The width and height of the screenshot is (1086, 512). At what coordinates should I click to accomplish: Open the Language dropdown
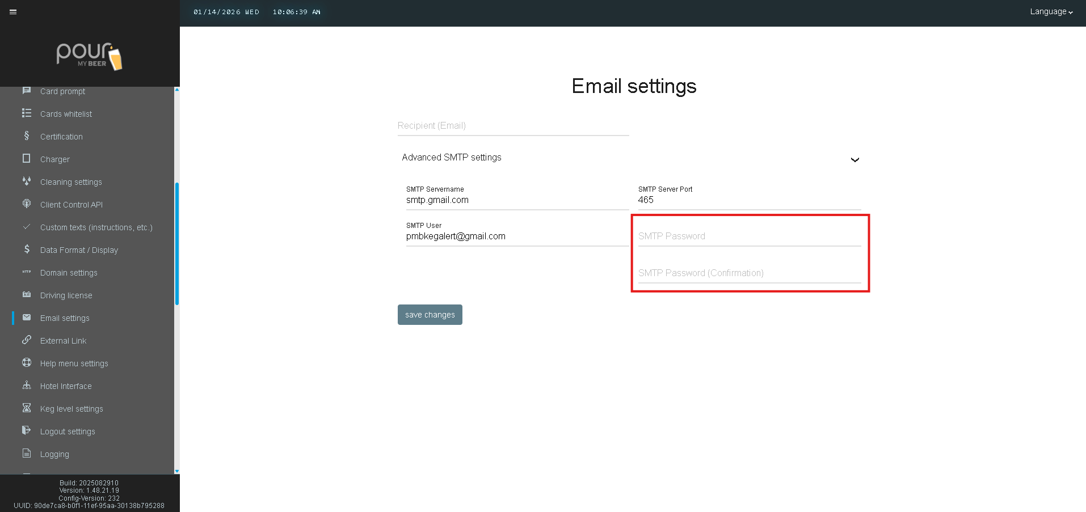pos(1051,12)
